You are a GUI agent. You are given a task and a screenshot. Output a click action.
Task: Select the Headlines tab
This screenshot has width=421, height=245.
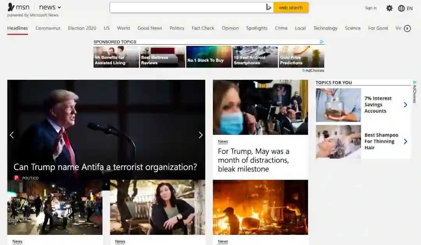pos(18,28)
